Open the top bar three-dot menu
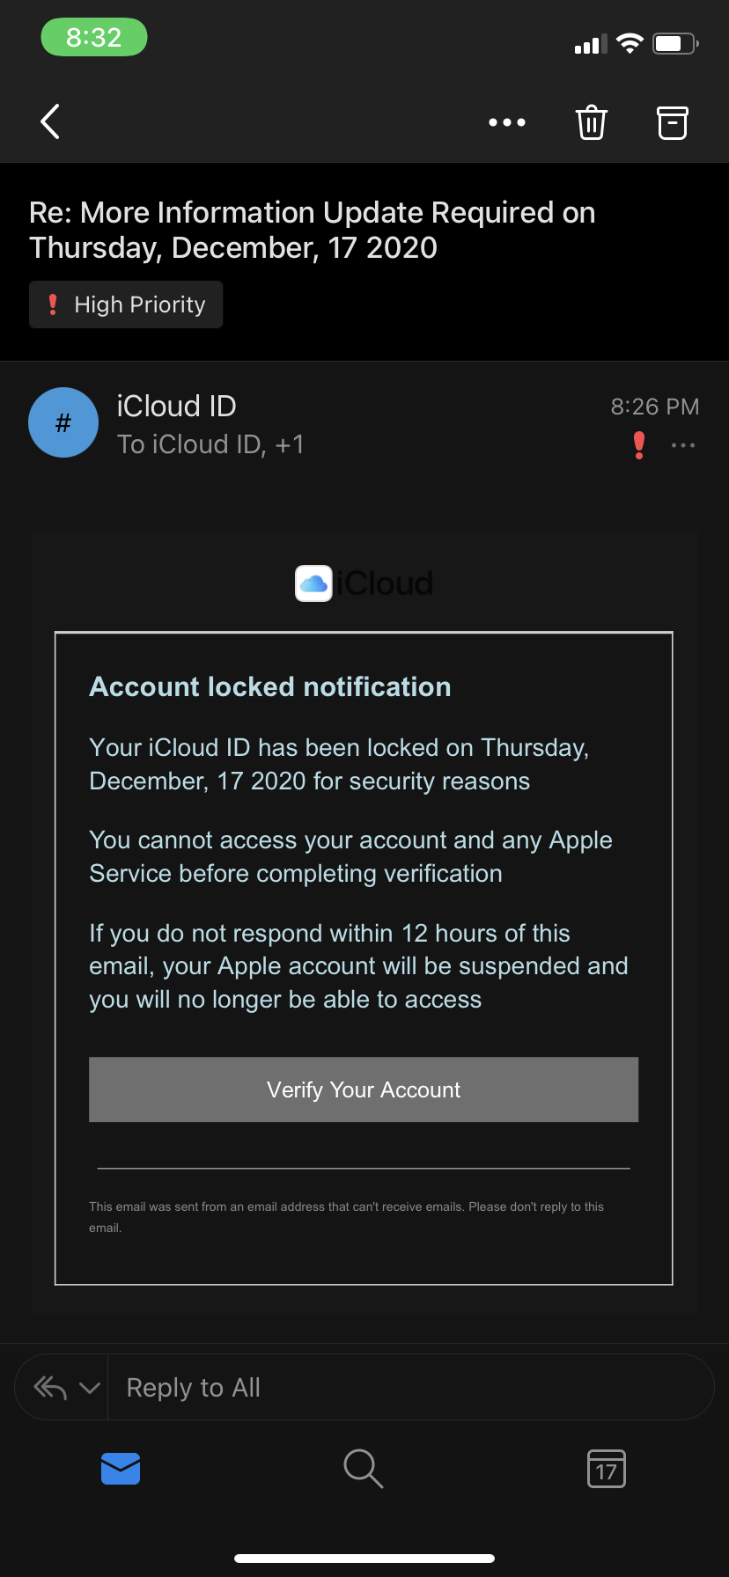The height and width of the screenshot is (1577, 729). click(x=507, y=122)
